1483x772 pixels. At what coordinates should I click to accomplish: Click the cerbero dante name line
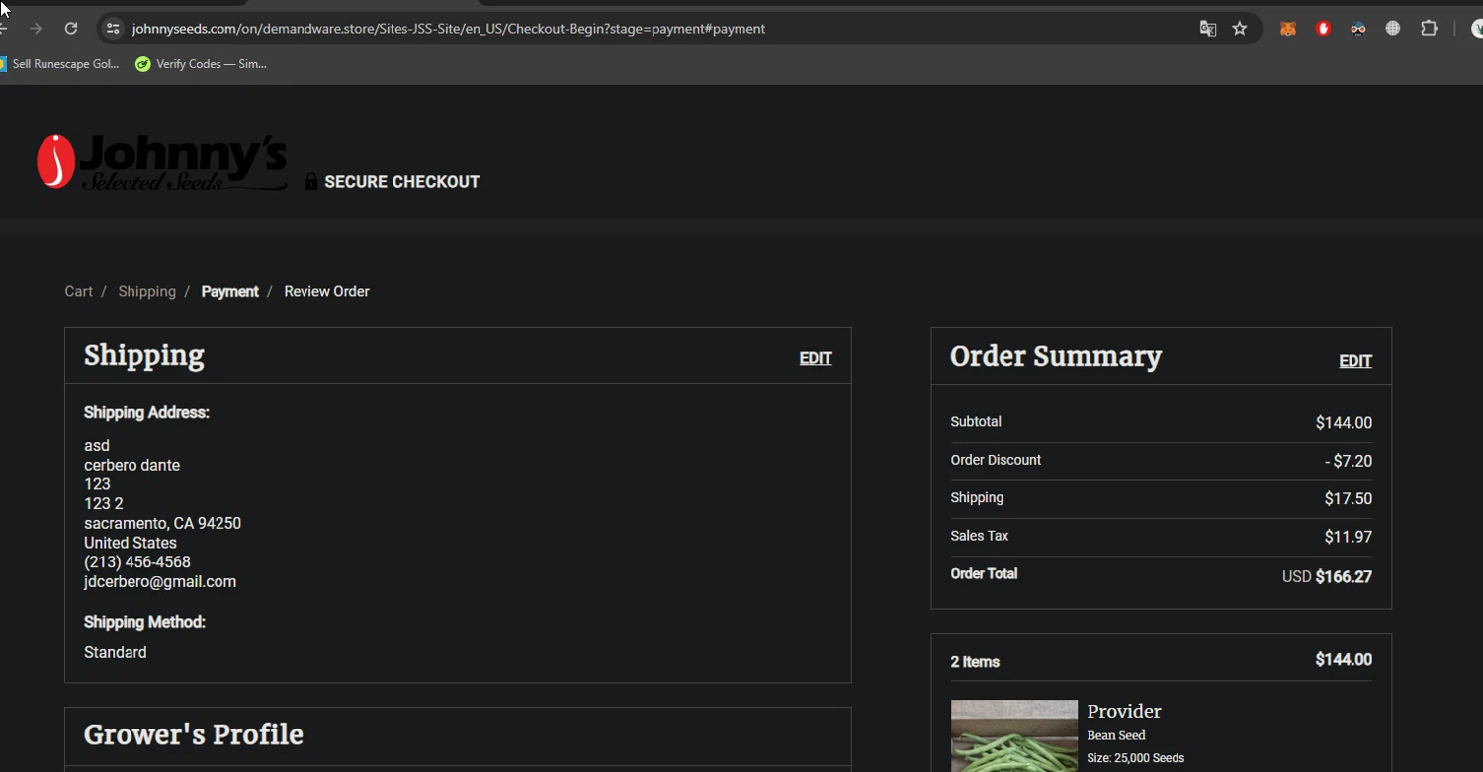pyautogui.click(x=131, y=465)
